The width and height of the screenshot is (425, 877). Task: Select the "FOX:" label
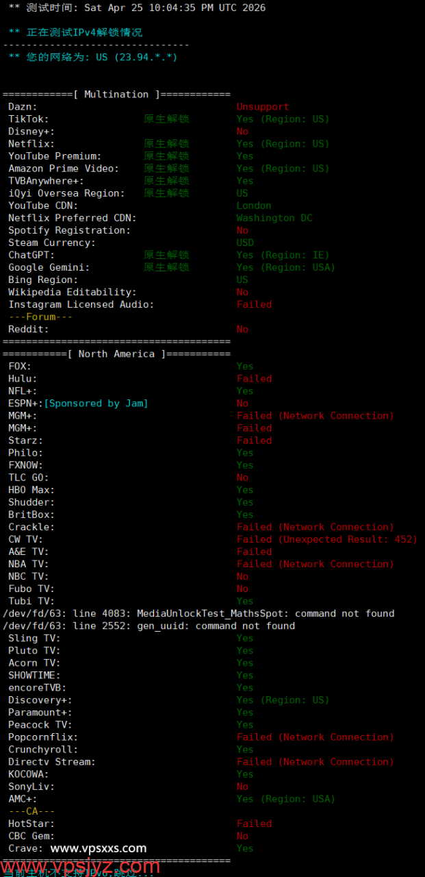pos(20,367)
